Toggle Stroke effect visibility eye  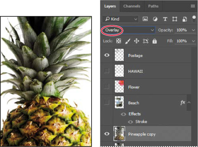click(130, 122)
